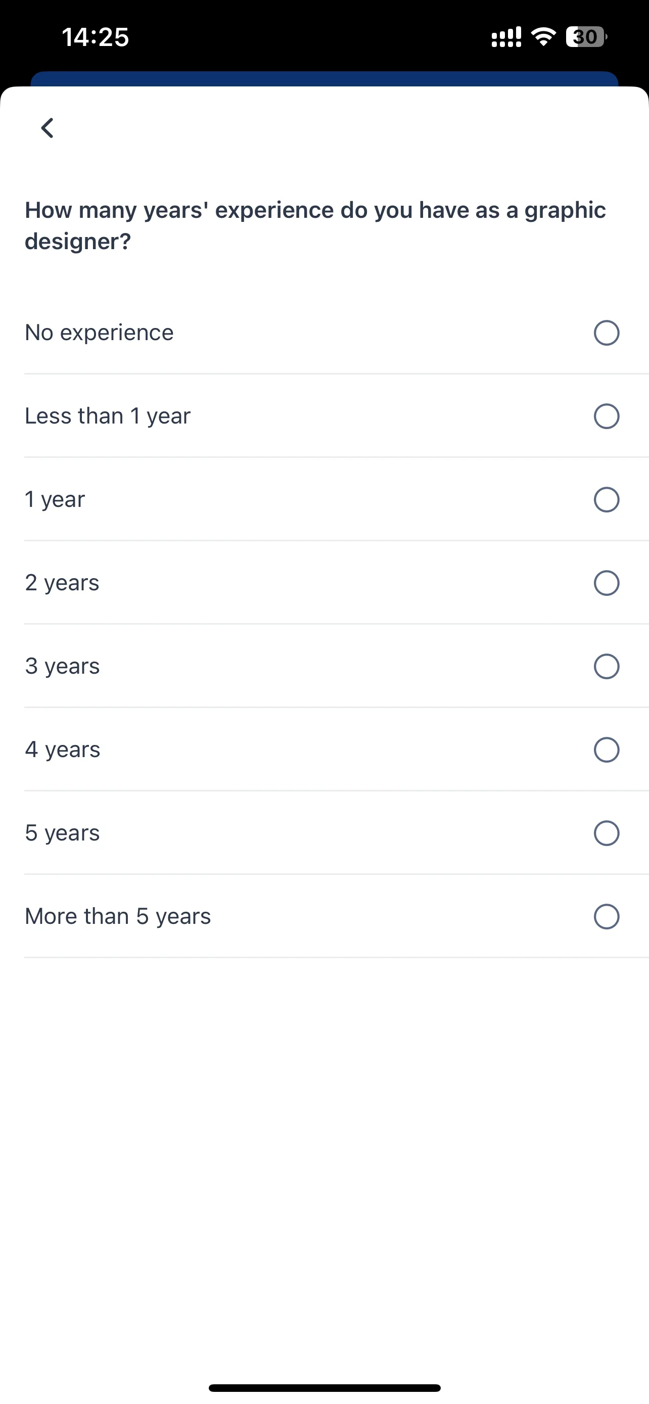Go back using the chevron arrow
The width and height of the screenshot is (649, 1404).
[48, 128]
